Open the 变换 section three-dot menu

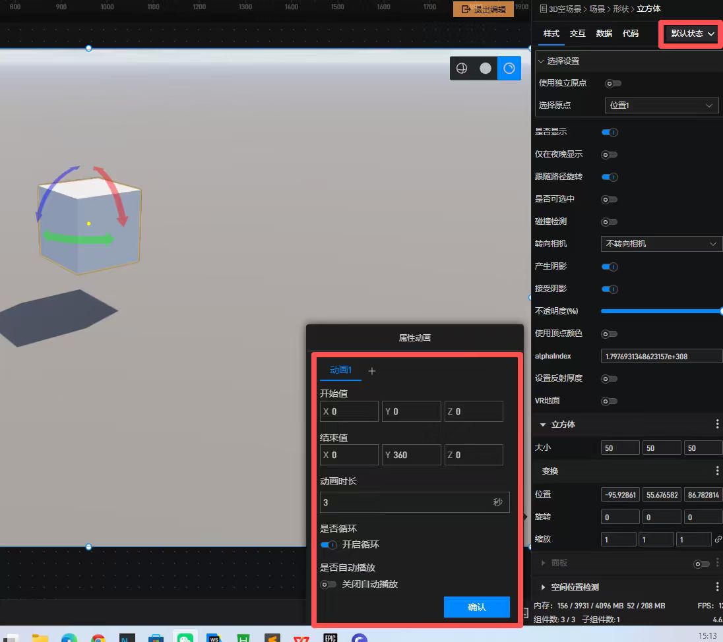click(717, 471)
